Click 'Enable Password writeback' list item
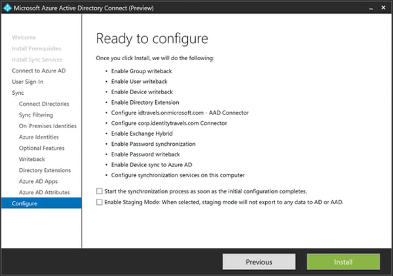Screen dimensions: 393x276 click(145, 154)
